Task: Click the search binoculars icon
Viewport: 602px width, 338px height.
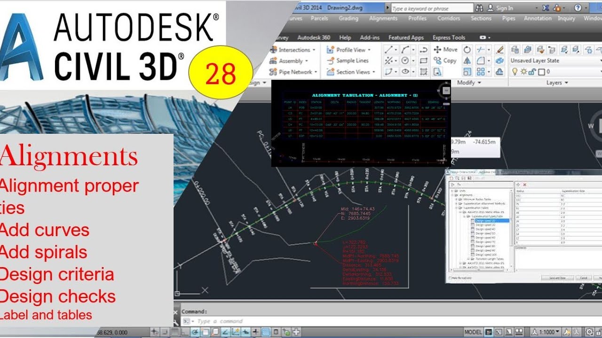Action: pyautogui.click(x=479, y=8)
